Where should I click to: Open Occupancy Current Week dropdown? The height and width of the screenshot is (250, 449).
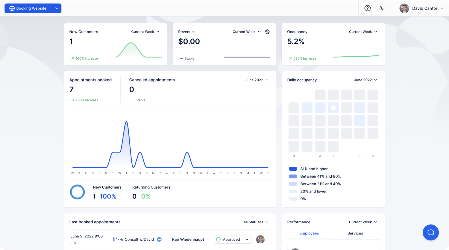363,32
